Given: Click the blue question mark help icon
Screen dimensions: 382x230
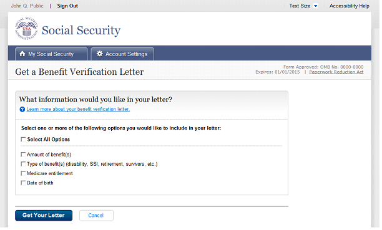Looking at the screenshot, I should click(22, 110).
